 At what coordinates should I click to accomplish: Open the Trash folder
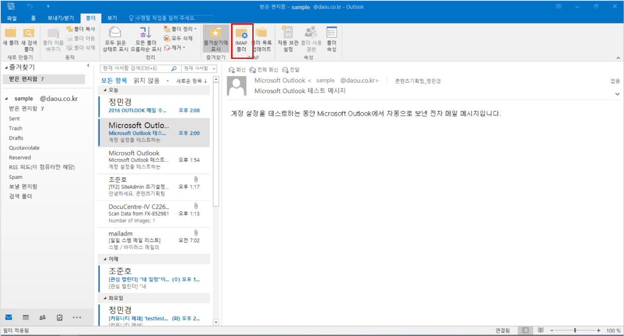click(16, 128)
